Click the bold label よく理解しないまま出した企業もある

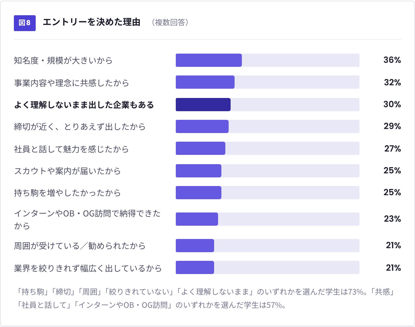coord(84,105)
